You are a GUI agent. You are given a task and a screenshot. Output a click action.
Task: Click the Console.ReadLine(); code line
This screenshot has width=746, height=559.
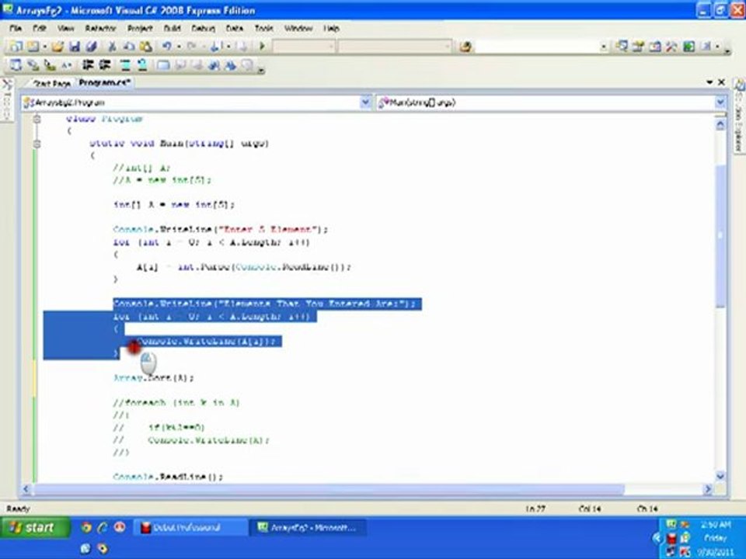coord(168,476)
